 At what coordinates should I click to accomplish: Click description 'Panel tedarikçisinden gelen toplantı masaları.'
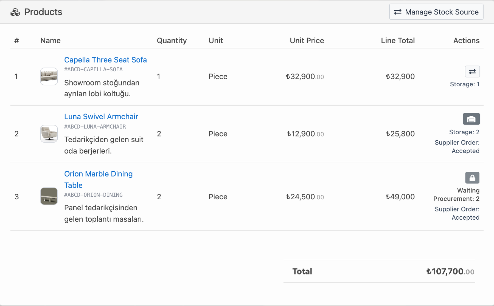tap(104, 213)
